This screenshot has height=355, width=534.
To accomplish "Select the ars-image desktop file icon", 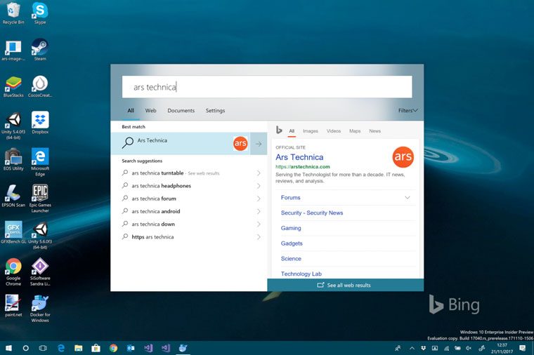I will [x=13, y=51].
